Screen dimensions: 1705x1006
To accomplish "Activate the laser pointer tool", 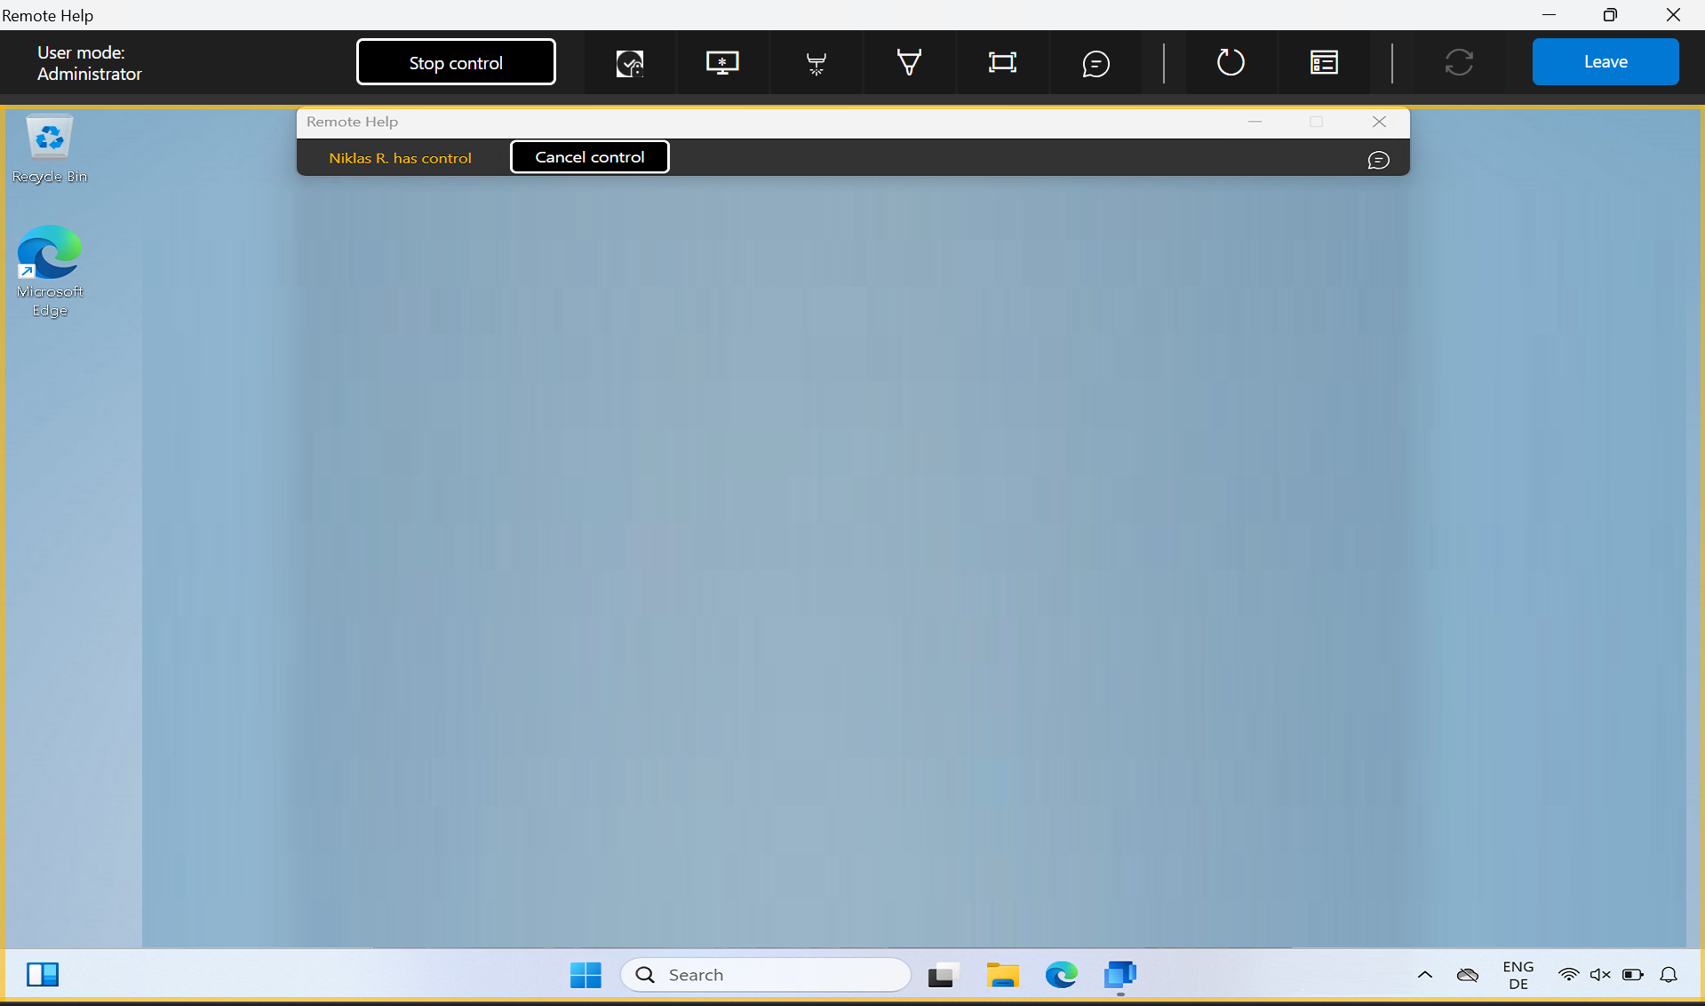I will (816, 63).
